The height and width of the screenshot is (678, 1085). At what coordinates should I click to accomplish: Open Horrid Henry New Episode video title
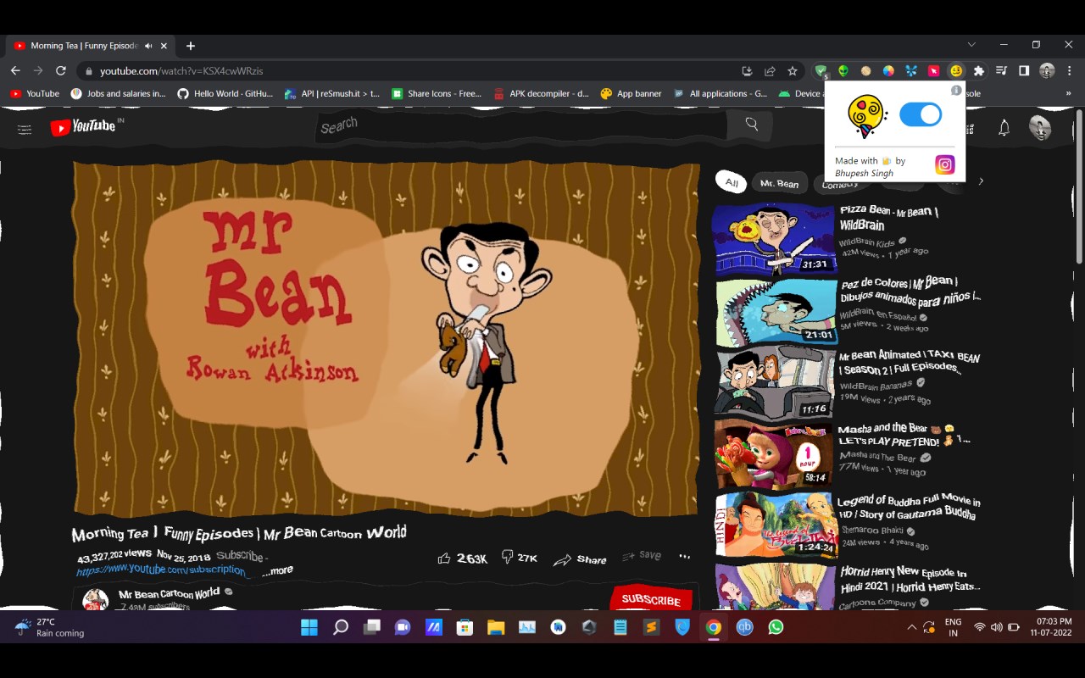point(910,579)
